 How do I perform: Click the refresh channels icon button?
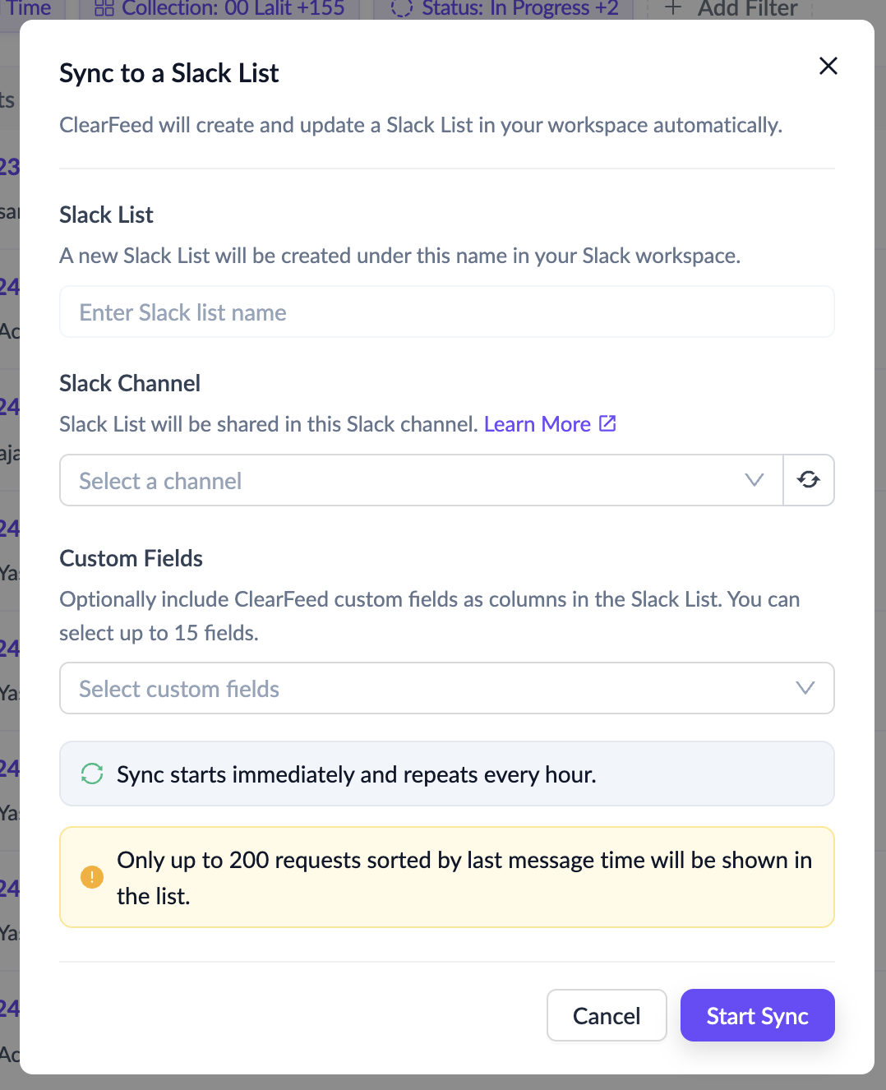[809, 480]
